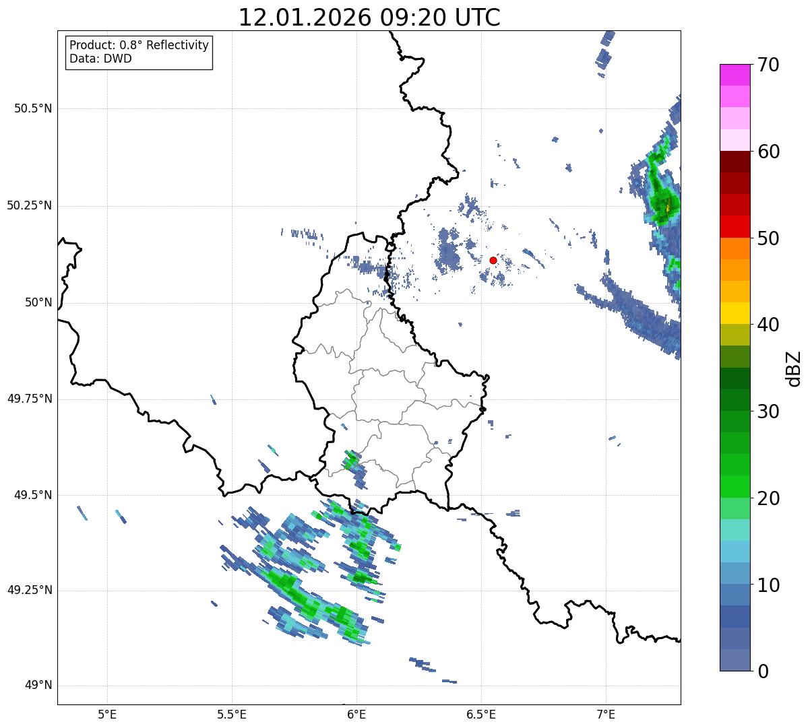Viewport: 810px width, 728px height.
Task: Click the 50°N latitude label
Action: (38, 302)
